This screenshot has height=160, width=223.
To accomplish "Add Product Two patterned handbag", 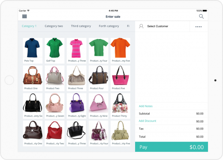I will 54,78.
